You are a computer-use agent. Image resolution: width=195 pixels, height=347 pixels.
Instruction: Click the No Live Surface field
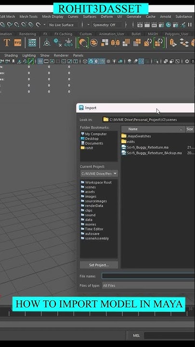(x=62, y=25)
